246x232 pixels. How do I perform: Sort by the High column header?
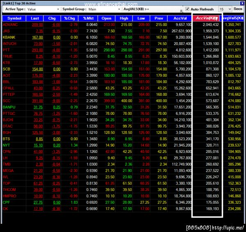click(x=124, y=18)
